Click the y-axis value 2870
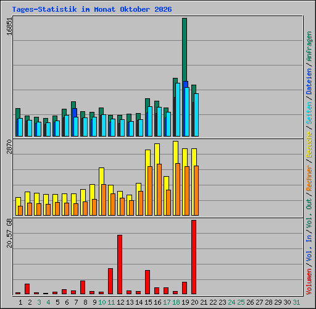Screen dimensions: 316x309 [9, 147]
